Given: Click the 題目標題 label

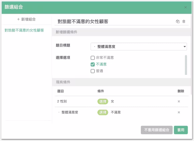Looking at the screenshot, I should [63, 45].
